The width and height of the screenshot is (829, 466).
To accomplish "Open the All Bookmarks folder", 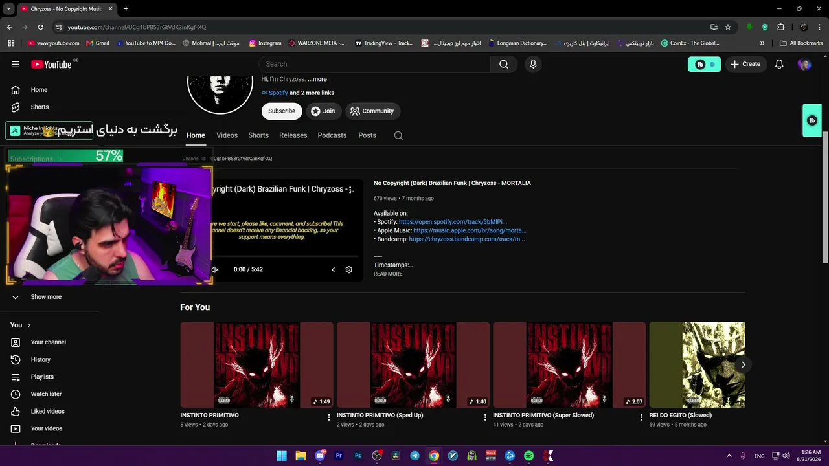I will pyautogui.click(x=801, y=43).
